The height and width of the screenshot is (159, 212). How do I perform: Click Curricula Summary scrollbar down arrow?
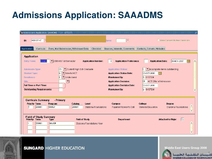click(x=191, y=111)
